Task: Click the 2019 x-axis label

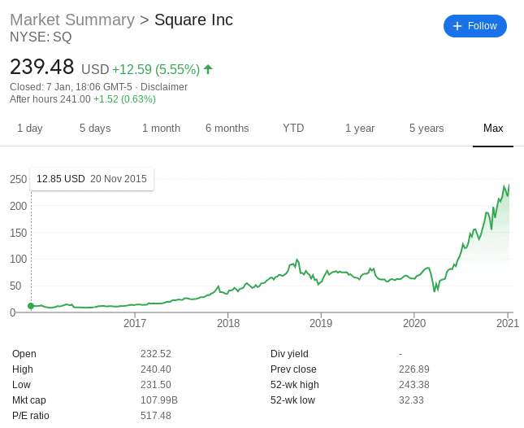Action: click(321, 323)
